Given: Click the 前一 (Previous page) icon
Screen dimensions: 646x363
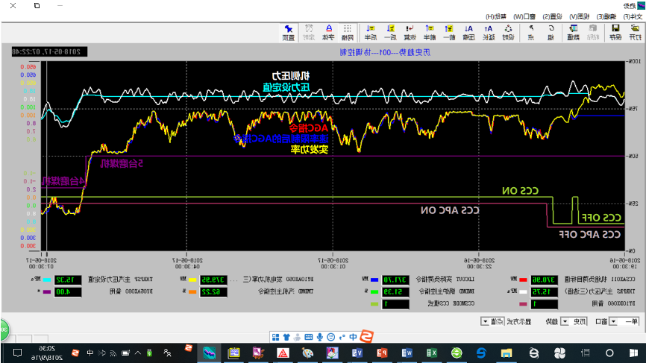Looking at the screenshot, I should click(449, 32).
